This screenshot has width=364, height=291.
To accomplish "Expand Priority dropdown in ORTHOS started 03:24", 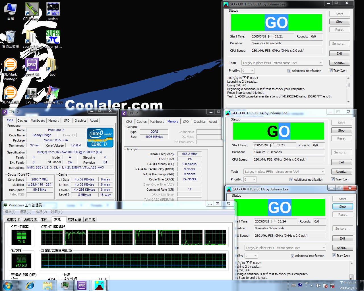I will coord(255,256).
